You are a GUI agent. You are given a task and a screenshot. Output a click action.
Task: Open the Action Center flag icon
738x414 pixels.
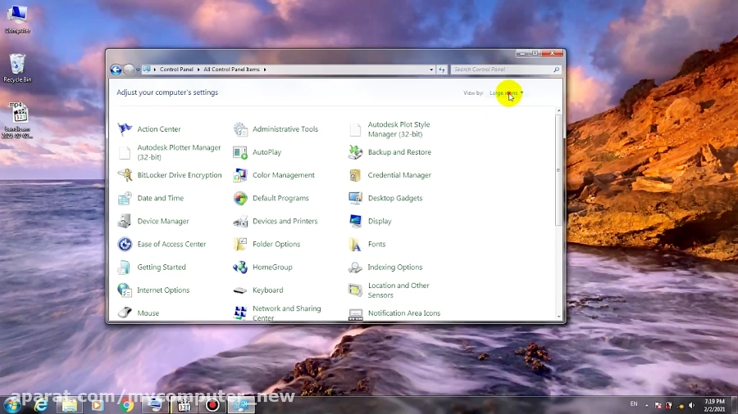tap(125, 129)
